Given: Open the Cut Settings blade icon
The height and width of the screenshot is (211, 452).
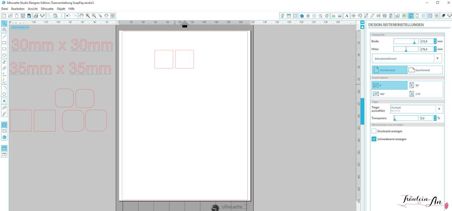Looking at the screenshot, I should tap(443, 16).
